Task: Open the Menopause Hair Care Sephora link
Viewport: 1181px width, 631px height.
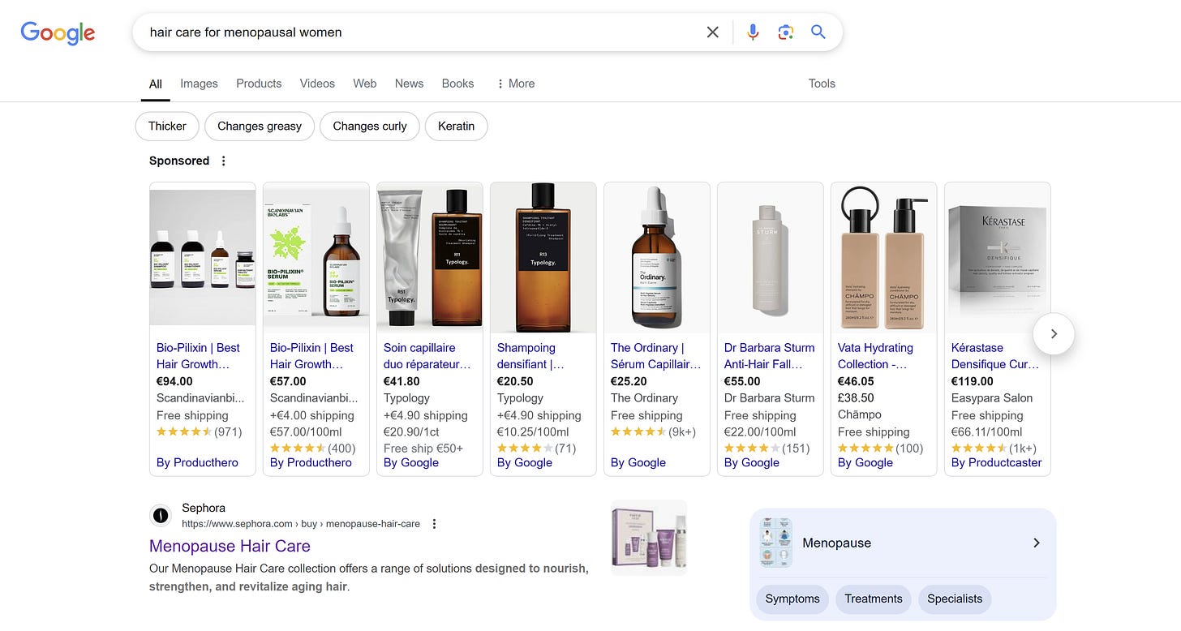Action: tap(230, 546)
